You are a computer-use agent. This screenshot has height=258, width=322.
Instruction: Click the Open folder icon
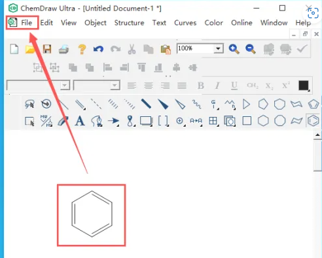click(x=30, y=49)
